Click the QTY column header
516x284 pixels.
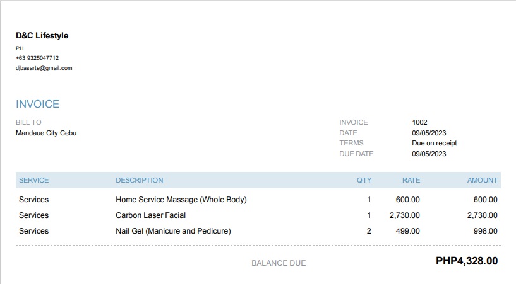(364, 180)
